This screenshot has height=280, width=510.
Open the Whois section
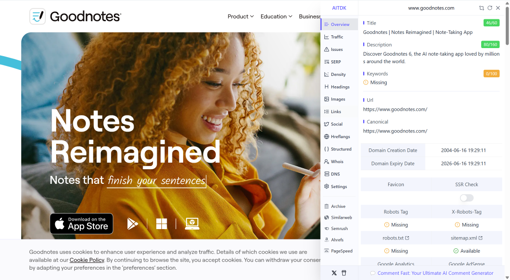click(x=339, y=161)
